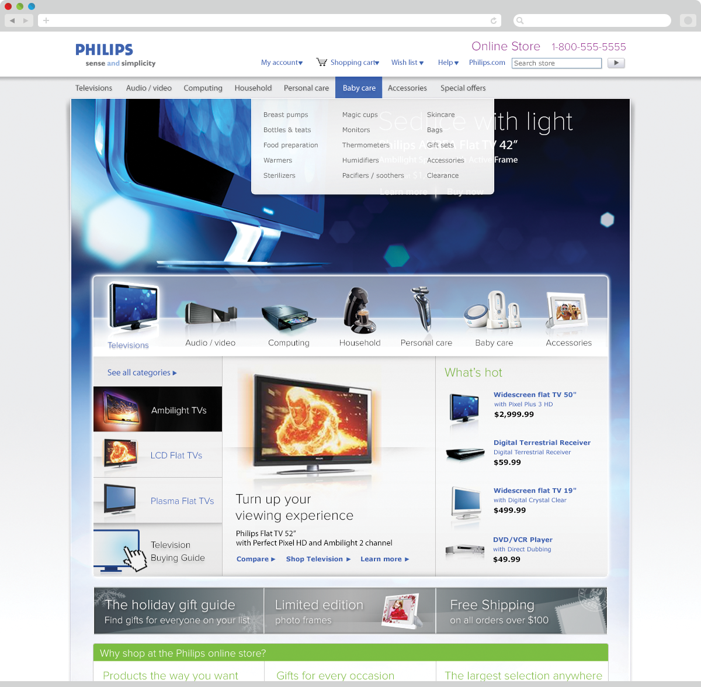Screen dimensions: 701x687
Task: Click Learn more under Flat TV 52"
Action: coord(384,559)
